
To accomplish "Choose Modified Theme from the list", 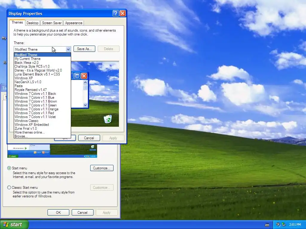I will click(42, 55).
